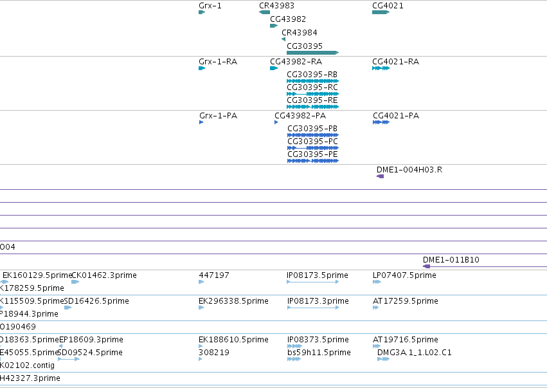Select the DME1-004H03.R feature label
This screenshot has width=547, height=388.
409,170
